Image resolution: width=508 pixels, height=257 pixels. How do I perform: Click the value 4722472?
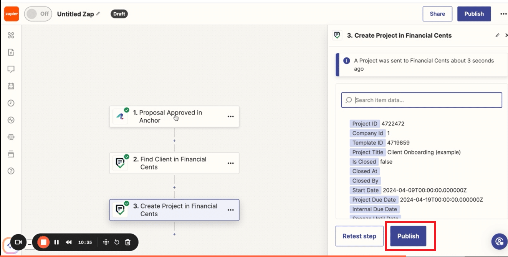(393, 124)
